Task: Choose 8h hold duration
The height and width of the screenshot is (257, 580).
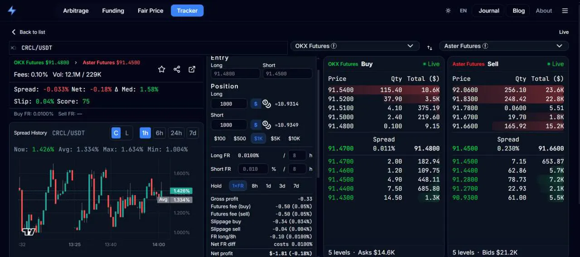Action: coord(255,186)
